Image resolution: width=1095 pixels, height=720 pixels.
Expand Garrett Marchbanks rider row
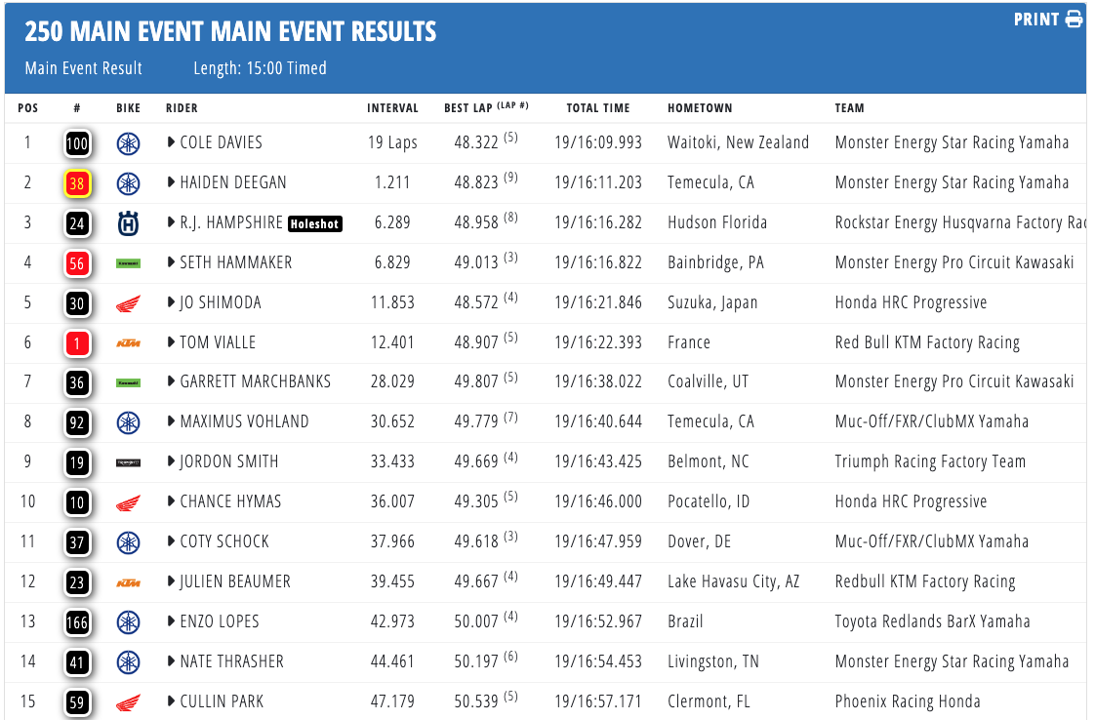click(x=172, y=382)
